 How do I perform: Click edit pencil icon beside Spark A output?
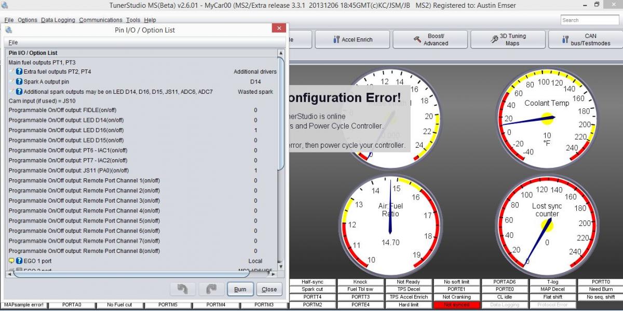(x=12, y=81)
